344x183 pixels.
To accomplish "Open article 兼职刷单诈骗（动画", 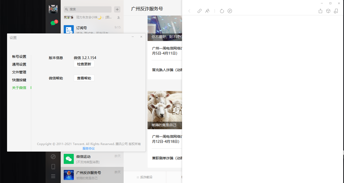I will click(x=167, y=158).
